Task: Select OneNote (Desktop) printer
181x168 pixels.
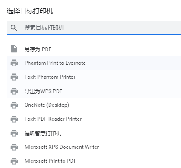Action: [94, 105]
